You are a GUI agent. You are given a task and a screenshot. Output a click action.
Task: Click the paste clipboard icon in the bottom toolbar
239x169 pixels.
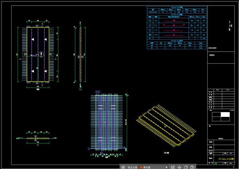pyautogui.click(x=192, y=167)
